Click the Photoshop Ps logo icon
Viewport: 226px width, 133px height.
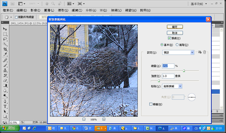click(x=5, y=4)
